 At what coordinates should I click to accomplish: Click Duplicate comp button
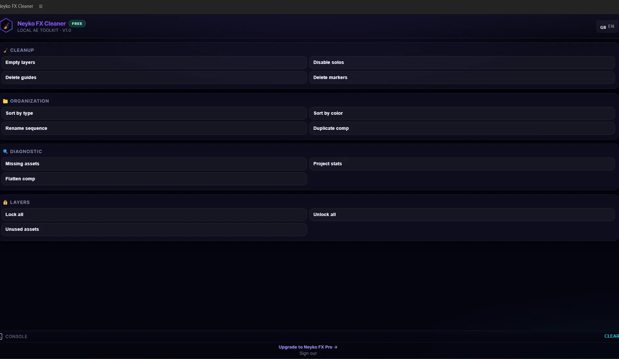coord(462,128)
